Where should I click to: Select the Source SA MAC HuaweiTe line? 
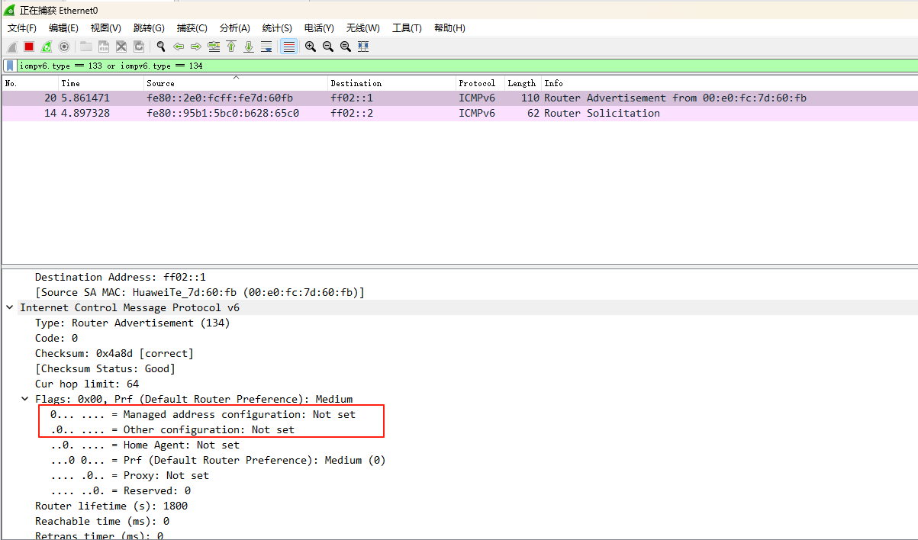200,292
